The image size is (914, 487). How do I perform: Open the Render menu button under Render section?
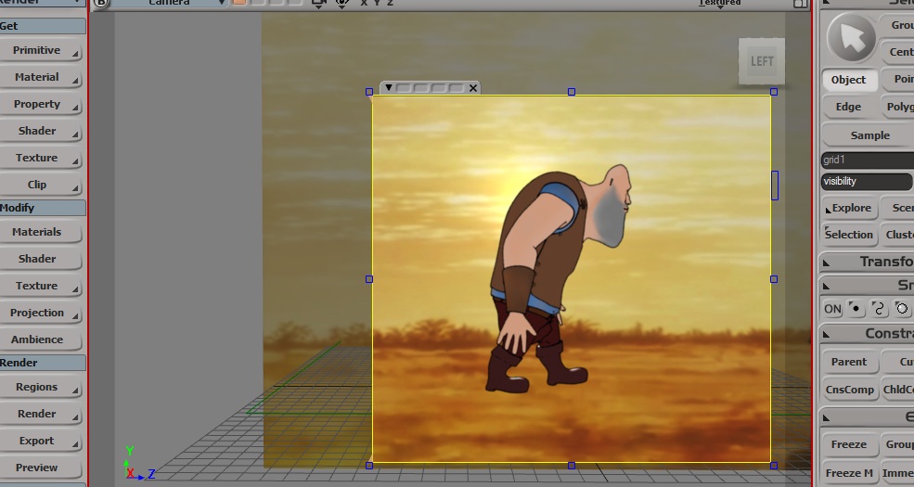(41, 415)
